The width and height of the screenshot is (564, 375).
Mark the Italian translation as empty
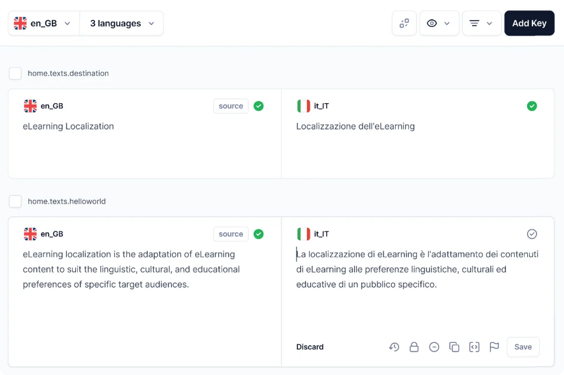434,347
